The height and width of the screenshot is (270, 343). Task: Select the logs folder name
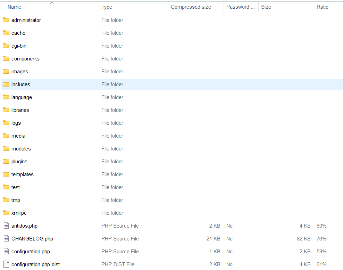(x=16, y=123)
